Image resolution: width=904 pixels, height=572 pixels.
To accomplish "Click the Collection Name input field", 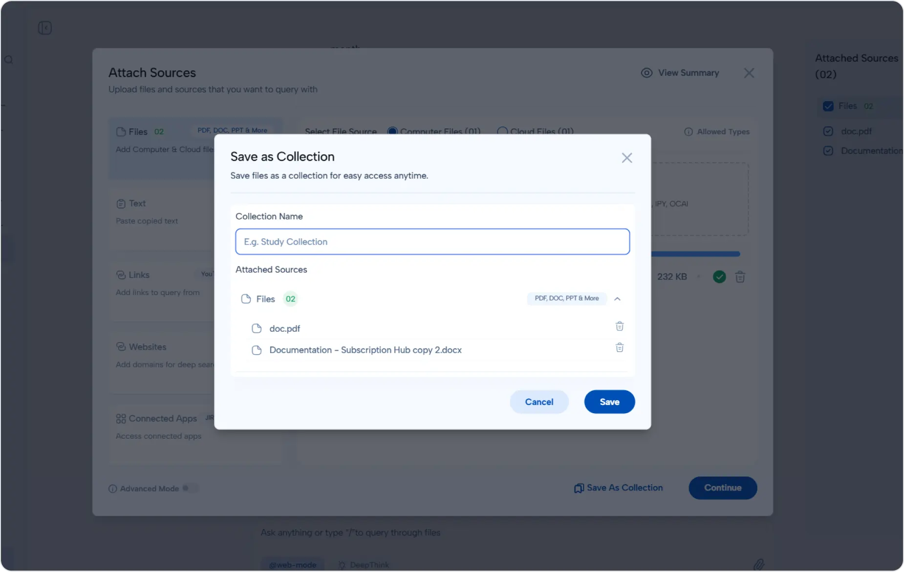I will 432,242.
